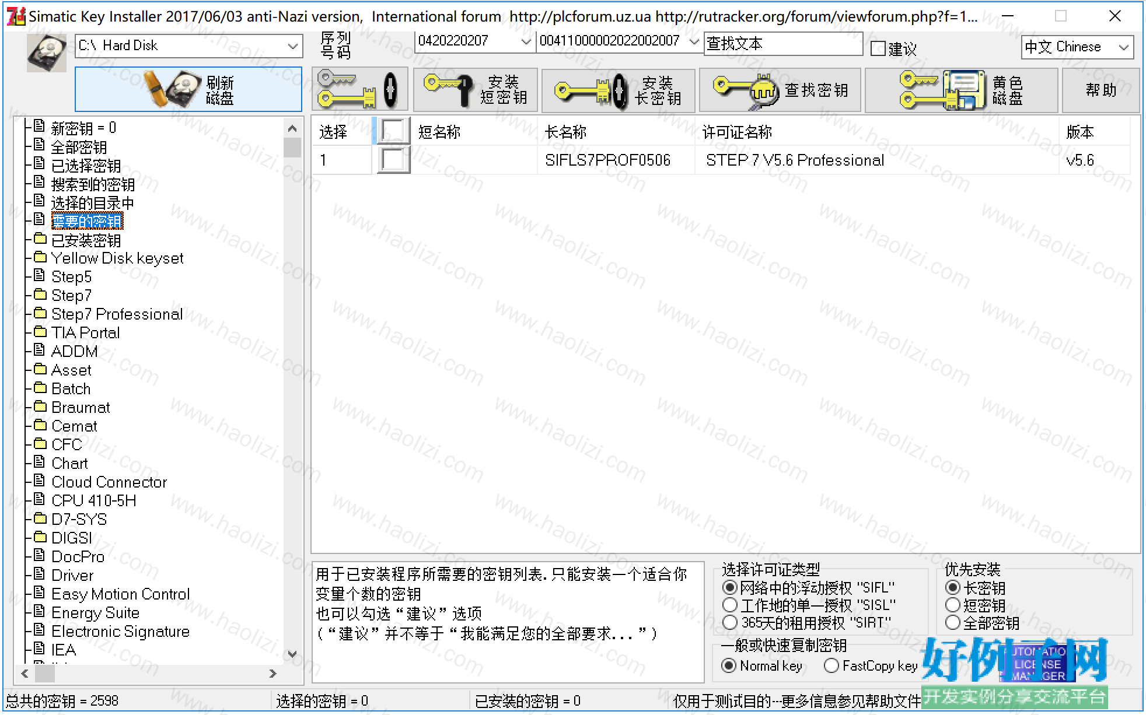Click the CFC folder icon
This screenshot has height=715, width=1146.
(40, 444)
